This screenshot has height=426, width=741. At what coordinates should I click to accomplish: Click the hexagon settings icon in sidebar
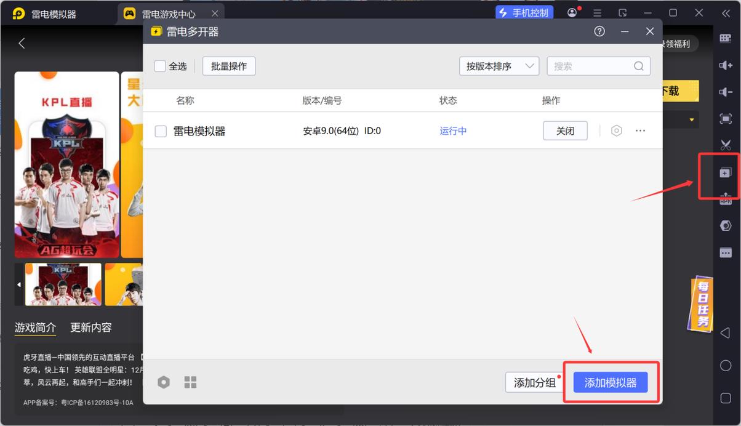point(726,226)
